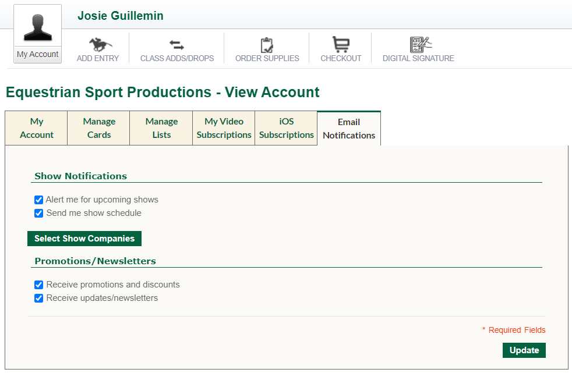Toggle Send me show schedule checkbox
Screen dimensions: 572x373
pos(38,213)
